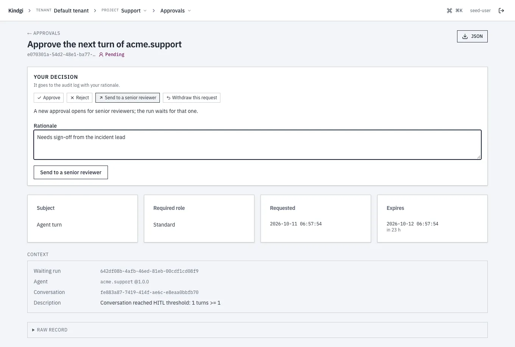Click the waiting run ID 642df08b
This screenshot has width=515, height=347.
tap(149, 271)
